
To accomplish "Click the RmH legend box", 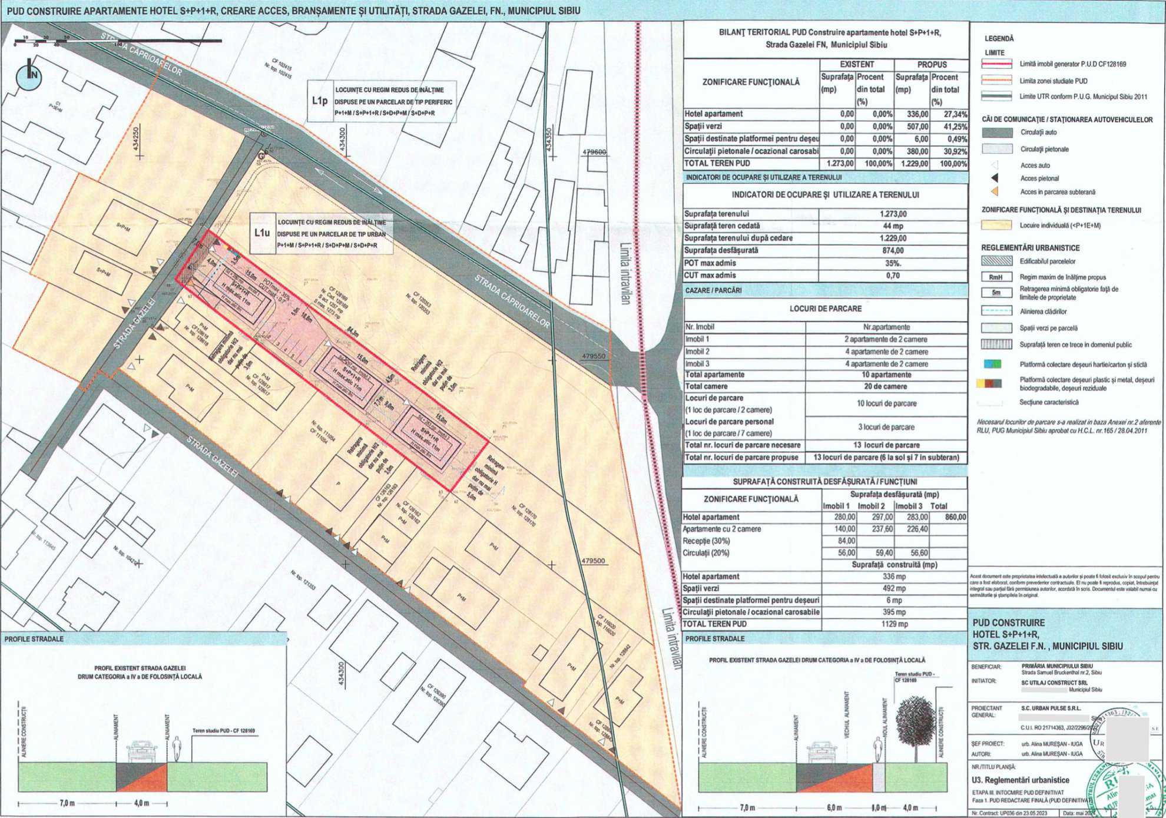I will click(x=996, y=277).
